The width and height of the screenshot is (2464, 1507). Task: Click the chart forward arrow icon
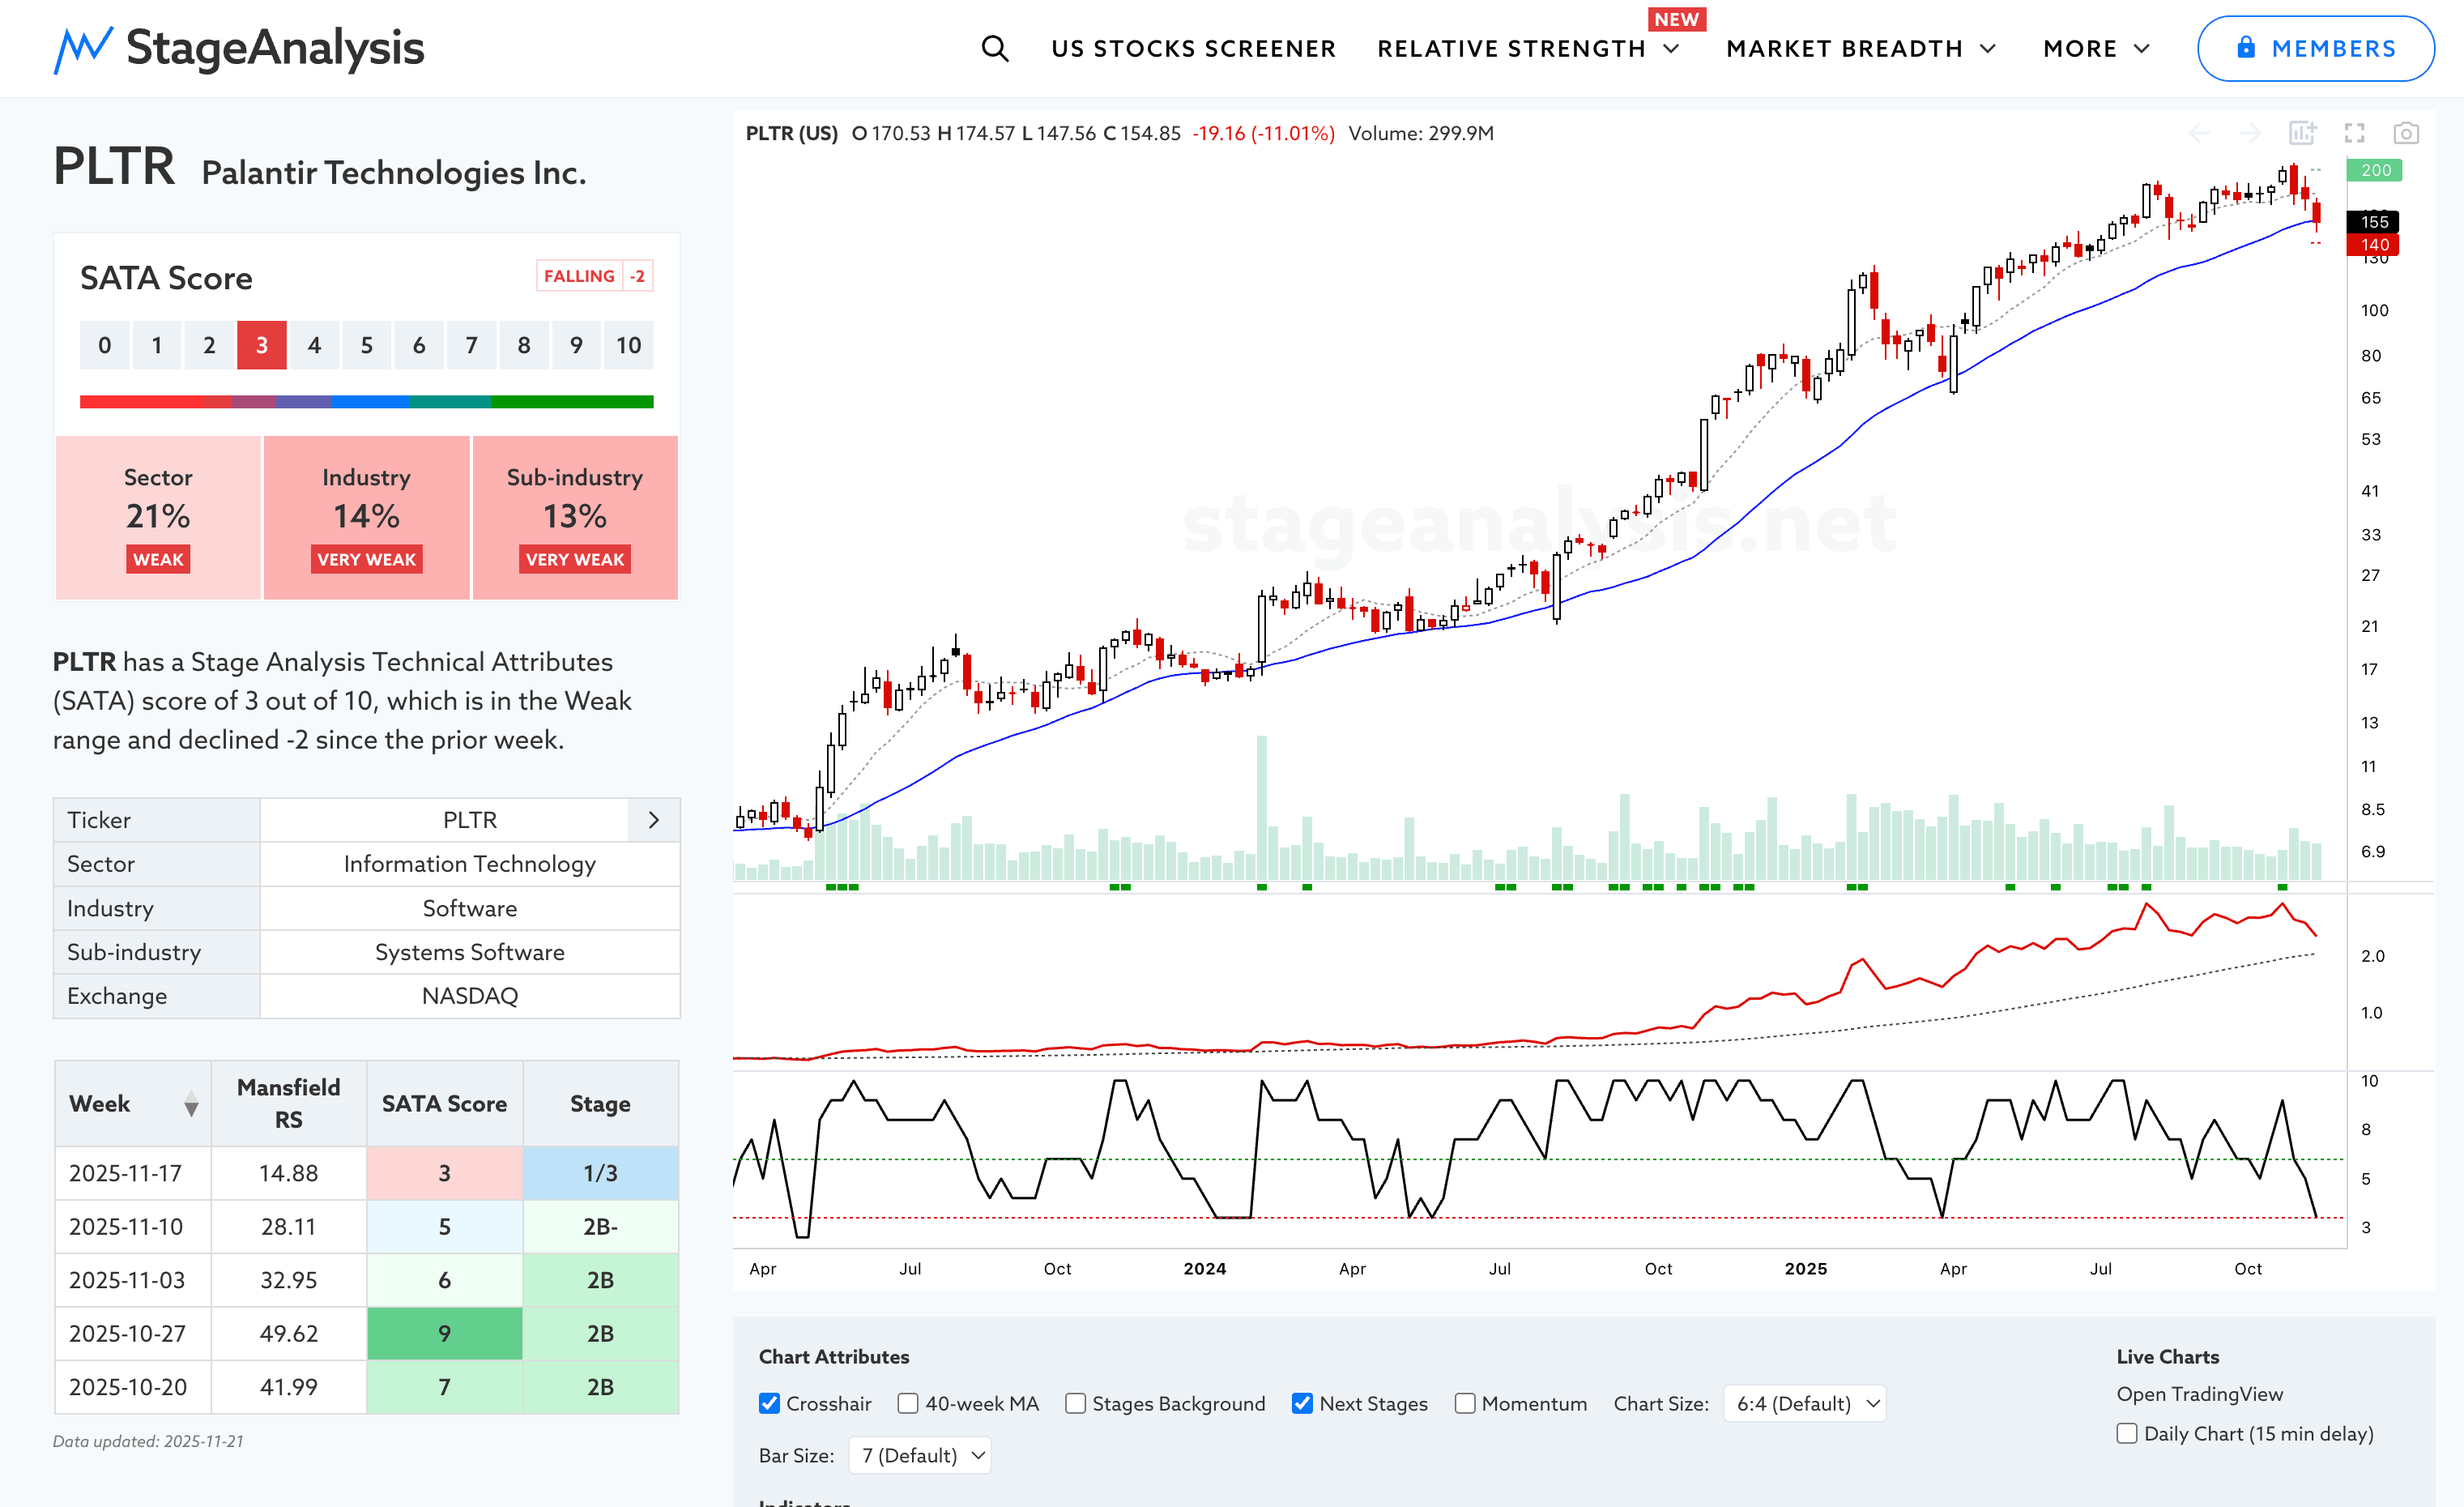tap(2250, 133)
